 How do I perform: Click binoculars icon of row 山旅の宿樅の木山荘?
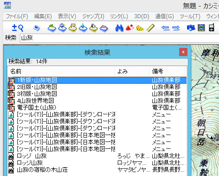[x=11, y=170]
